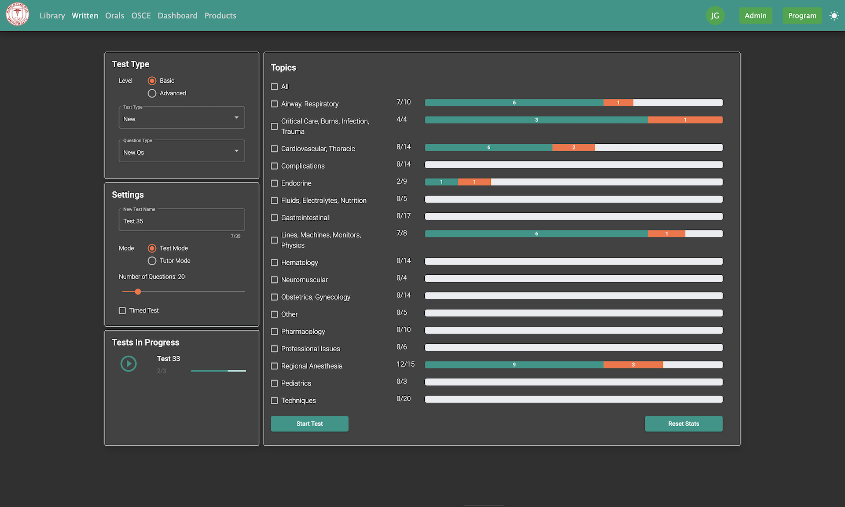Click the Reset Stats button
Screen dimensions: 845x507
tap(683, 424)
